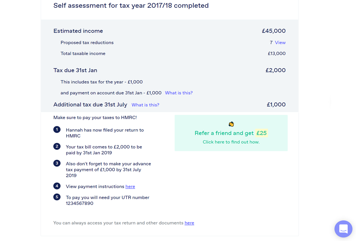Click step 1 numbered circle icon
Image resolution: width=356 pixels, height=241 pixels.
point(57,130)
